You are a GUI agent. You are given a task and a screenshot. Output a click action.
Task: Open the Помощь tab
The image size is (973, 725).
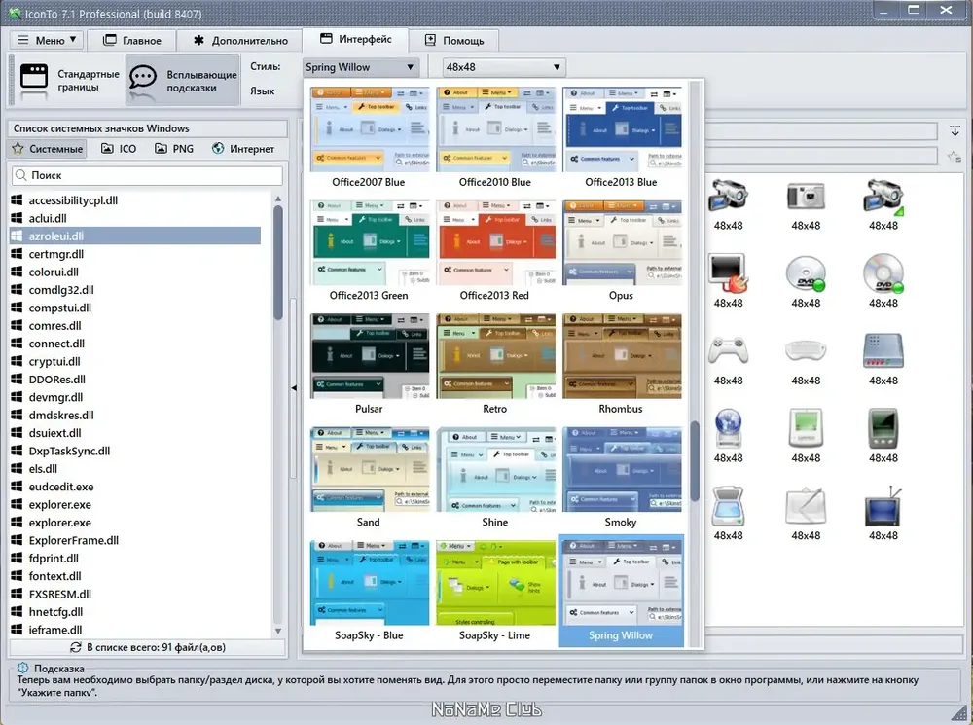point(454,40)
